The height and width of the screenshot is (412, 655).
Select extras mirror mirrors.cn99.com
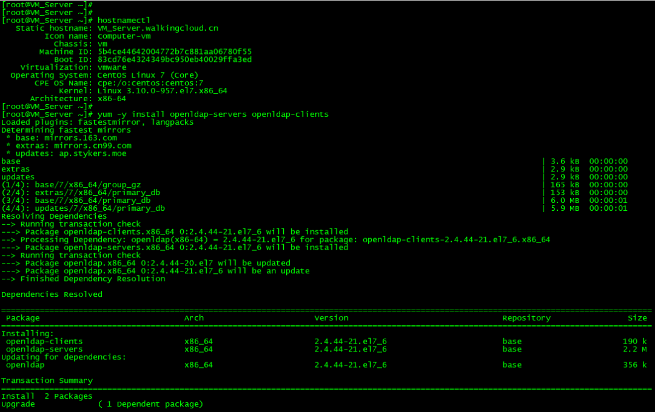92,145
